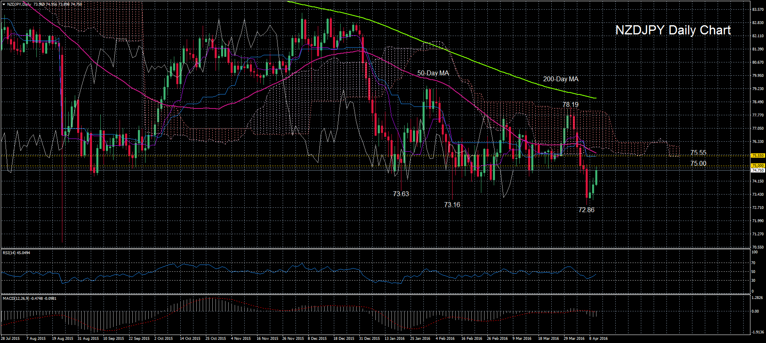
Task: Click the 79.950 value on price axis
Action: tap(758, 76)
